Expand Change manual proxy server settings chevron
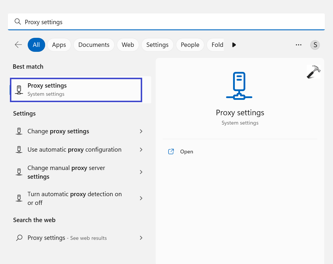Screen dimensions: 333x264 (141, 172)
